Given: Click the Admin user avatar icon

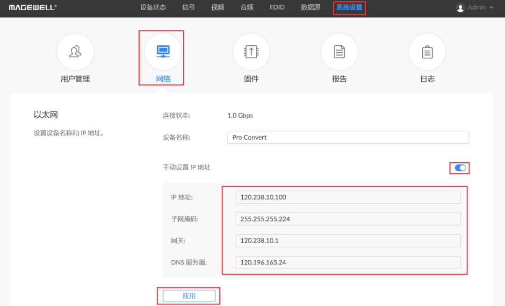Looking at the screenshot, I should [x=460, y=8].
